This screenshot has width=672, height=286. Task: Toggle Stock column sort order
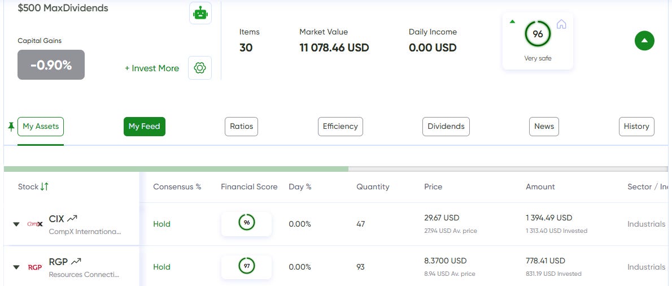point(45,187)
